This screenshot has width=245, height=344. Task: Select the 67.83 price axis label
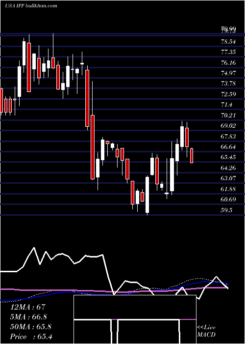pyautogui.click(x=229, y=136)
